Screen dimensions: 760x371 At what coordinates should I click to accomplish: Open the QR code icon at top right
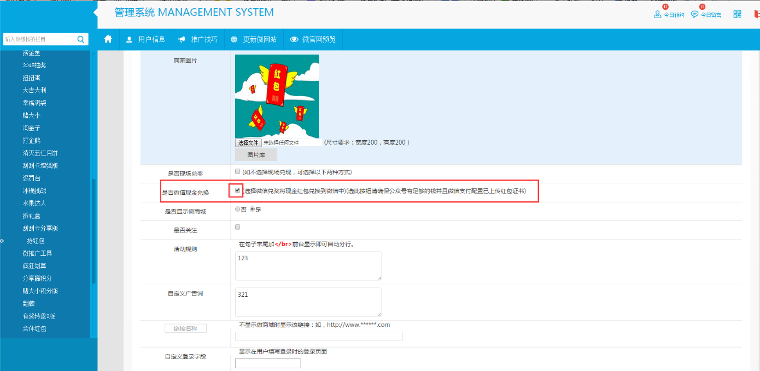coord(737,14)
